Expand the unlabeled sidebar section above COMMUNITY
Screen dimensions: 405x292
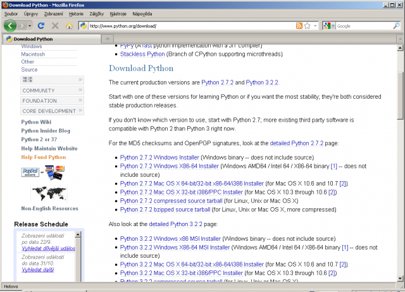(x=52, y=80)
